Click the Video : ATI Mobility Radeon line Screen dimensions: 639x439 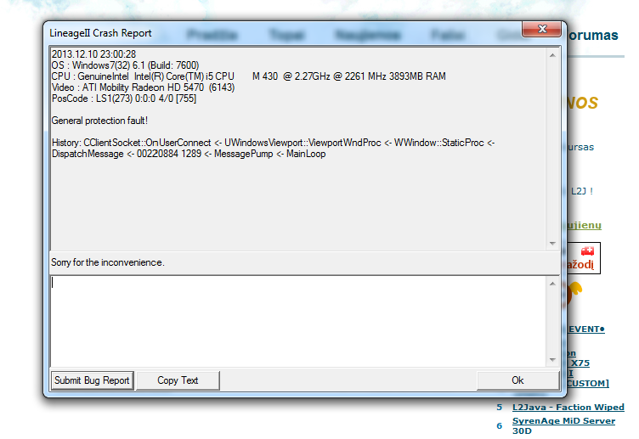(143, 87)
